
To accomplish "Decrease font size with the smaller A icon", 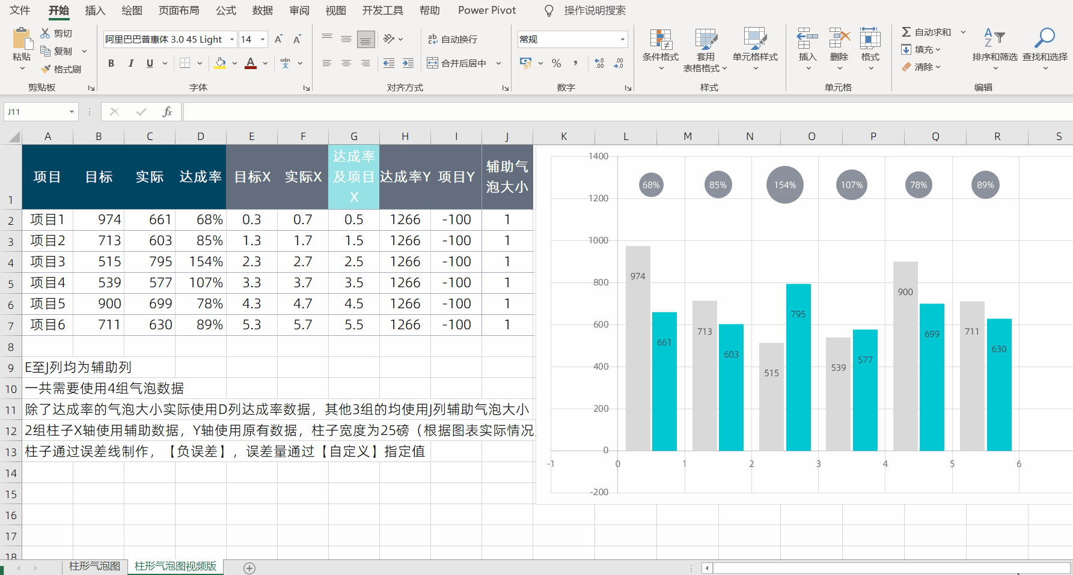I will pos(297,39).
